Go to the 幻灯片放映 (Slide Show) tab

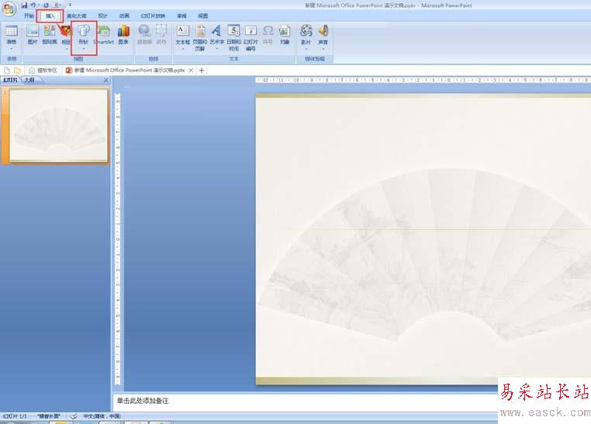[x=153, y=16]
